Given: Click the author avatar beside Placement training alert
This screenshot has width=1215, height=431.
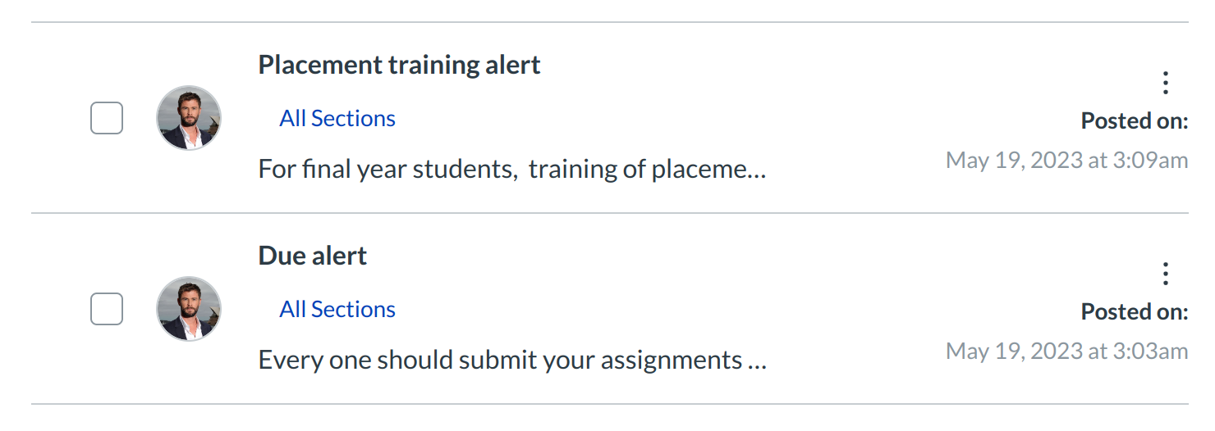Looking at the screenshot, I should [189, 118].
